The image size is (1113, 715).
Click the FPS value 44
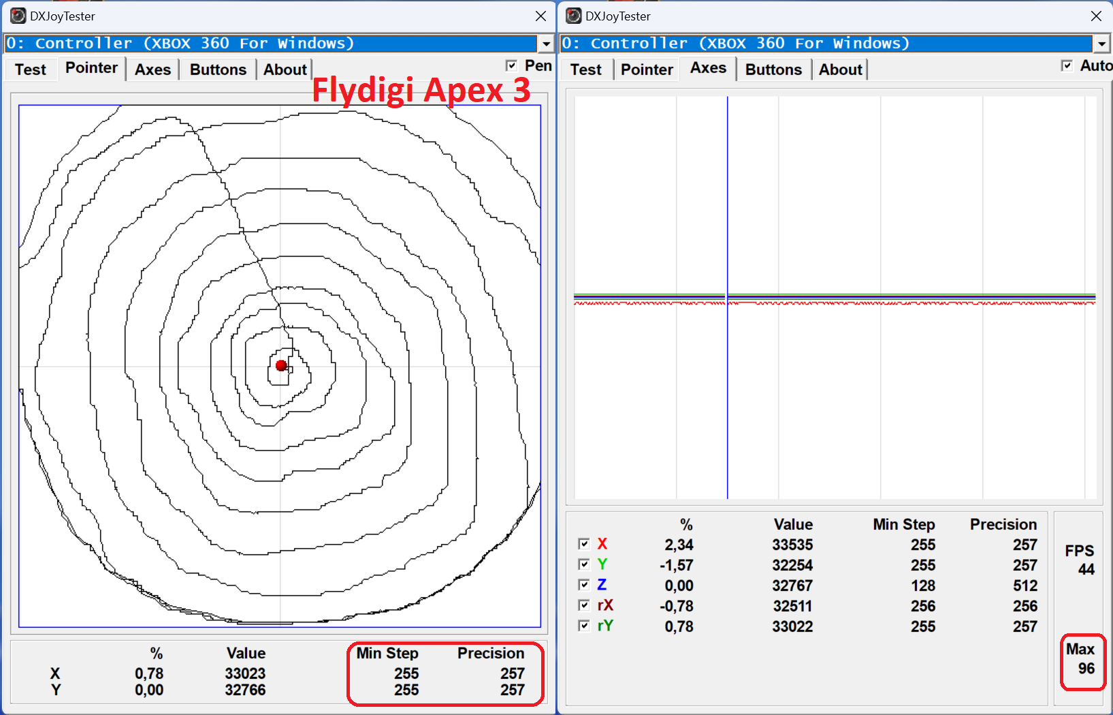point(1086,569)
